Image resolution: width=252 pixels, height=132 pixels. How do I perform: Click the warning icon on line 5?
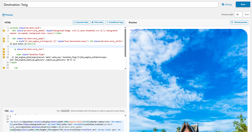pyautogui.click(x=4, y=41)
